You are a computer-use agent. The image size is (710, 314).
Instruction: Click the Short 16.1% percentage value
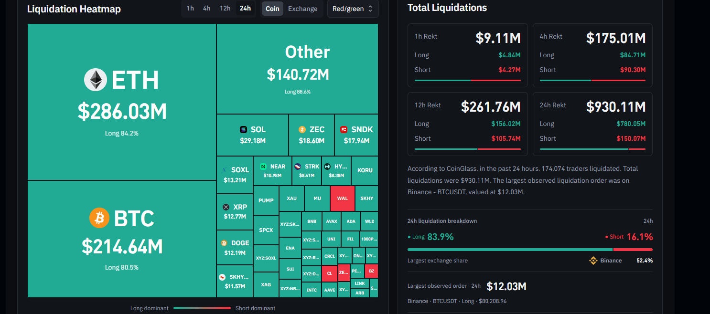click(639, 237)
